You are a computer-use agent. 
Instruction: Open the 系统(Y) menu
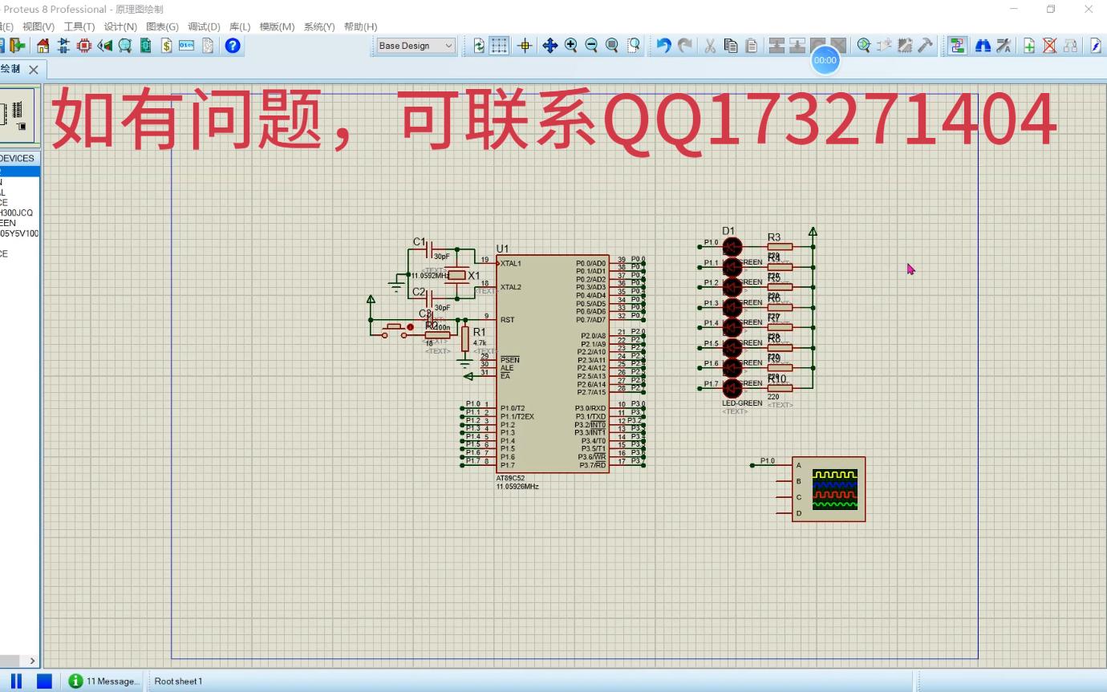click(x=319, y=26)
